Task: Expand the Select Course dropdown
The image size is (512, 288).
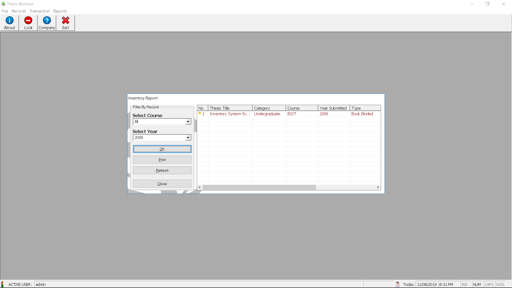Action: (x=188, y=122)
